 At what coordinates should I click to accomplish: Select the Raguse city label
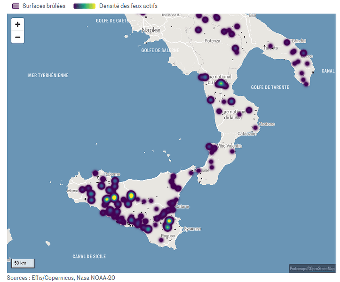coord(168,236)
